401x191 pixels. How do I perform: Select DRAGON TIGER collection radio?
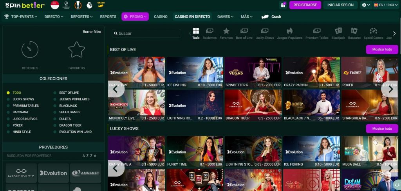pyautogui.click(x=55, y=125)
